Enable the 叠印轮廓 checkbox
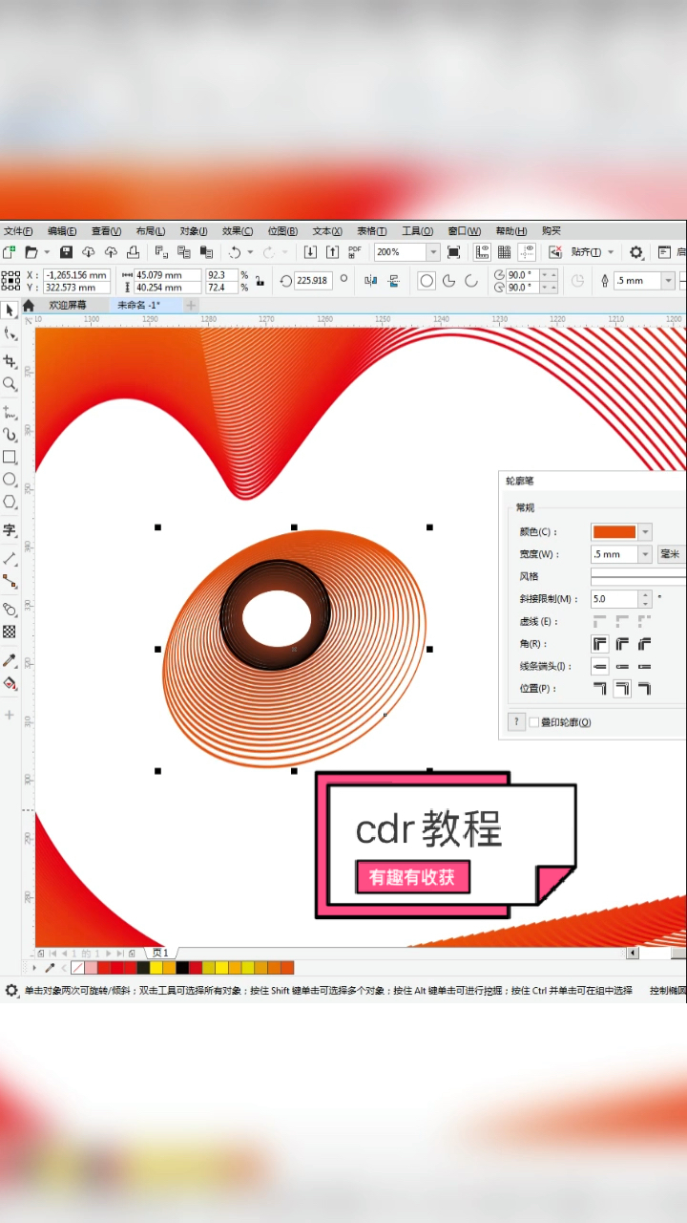The width and height of the screenshot is (687, 1223). pos(534,722)
